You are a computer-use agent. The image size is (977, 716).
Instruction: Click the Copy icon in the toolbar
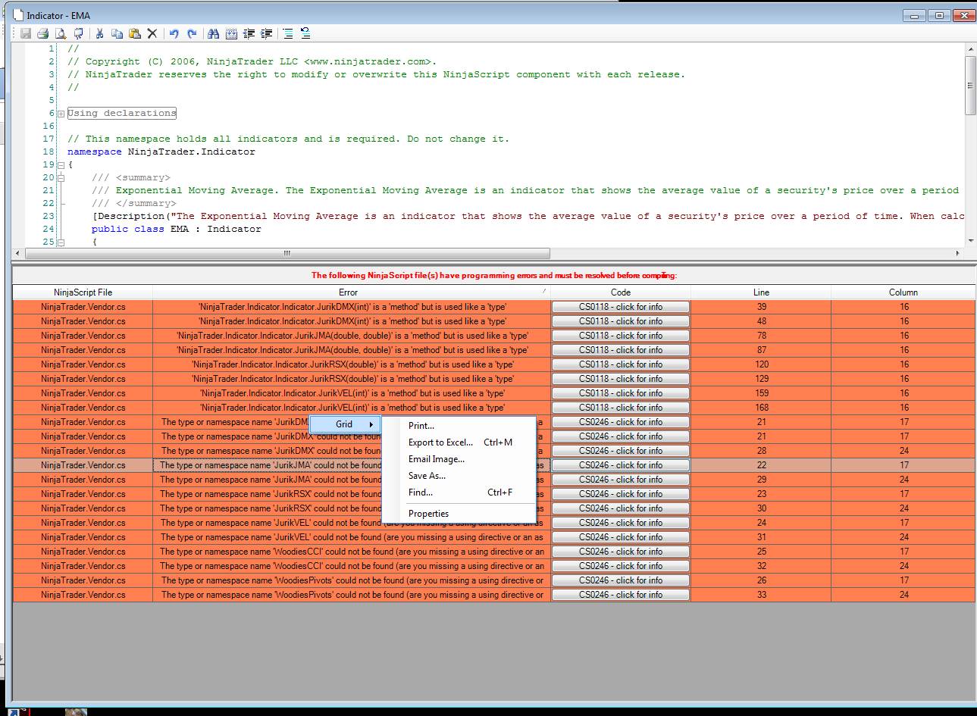tap(117, 33)
